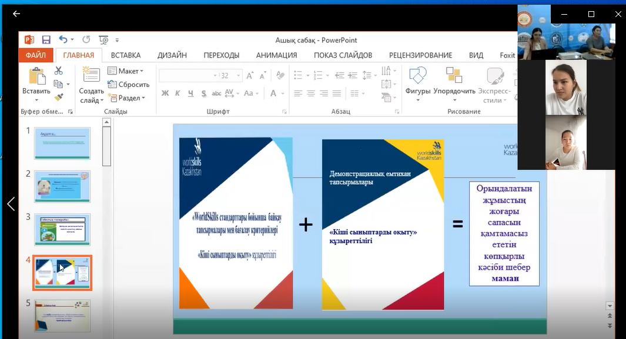This screenshot has width=626, height=339.
Task: Toggle bold Ж formatting
Action: 165,93
